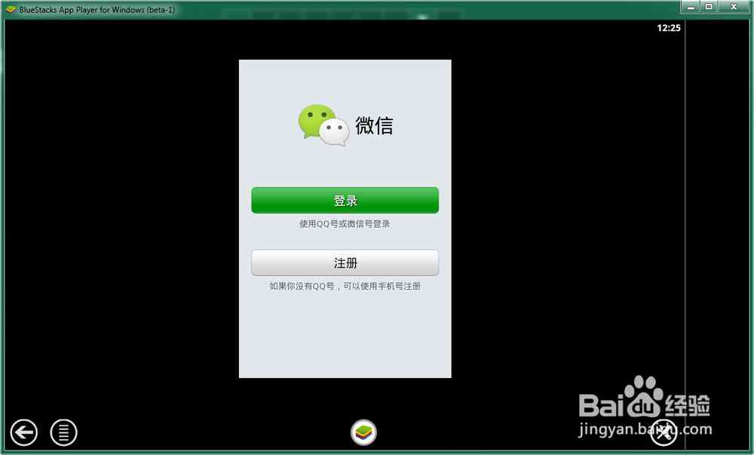Click the BlueStacks back arrow icon

[23, 432]
